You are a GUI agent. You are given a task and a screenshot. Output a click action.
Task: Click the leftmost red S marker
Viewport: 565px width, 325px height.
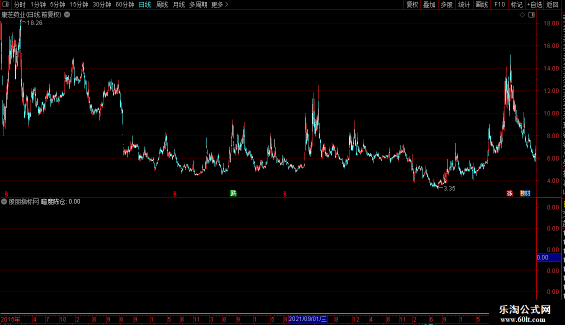6,194
